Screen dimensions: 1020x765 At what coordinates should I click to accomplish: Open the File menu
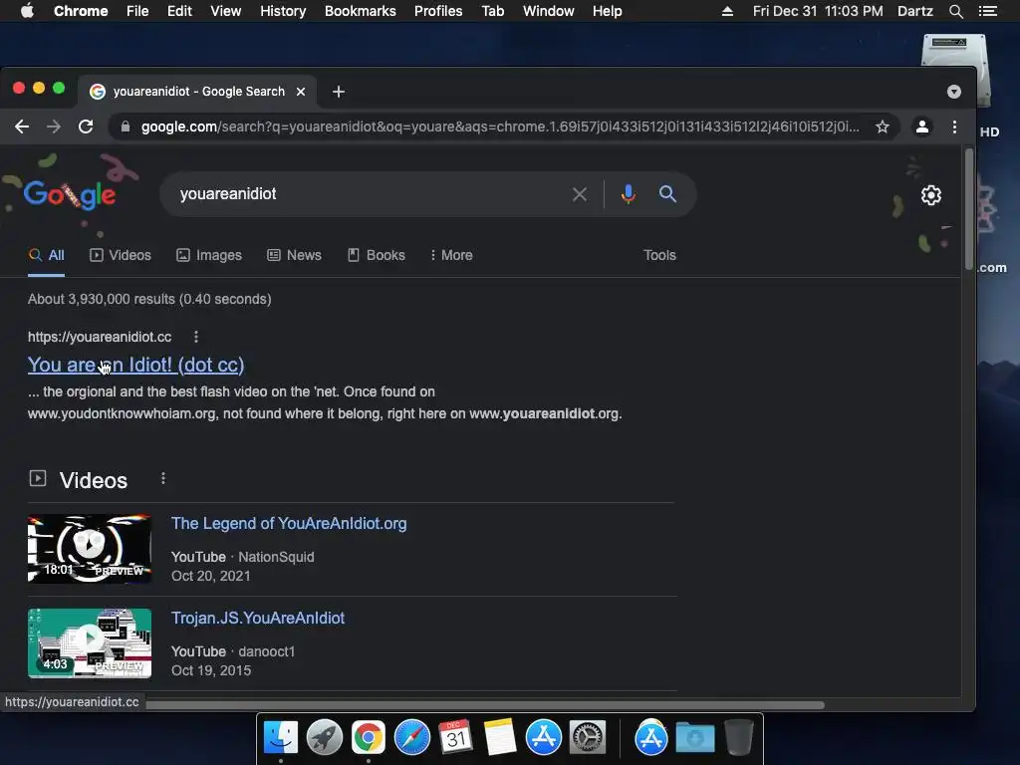pos(137,11)
